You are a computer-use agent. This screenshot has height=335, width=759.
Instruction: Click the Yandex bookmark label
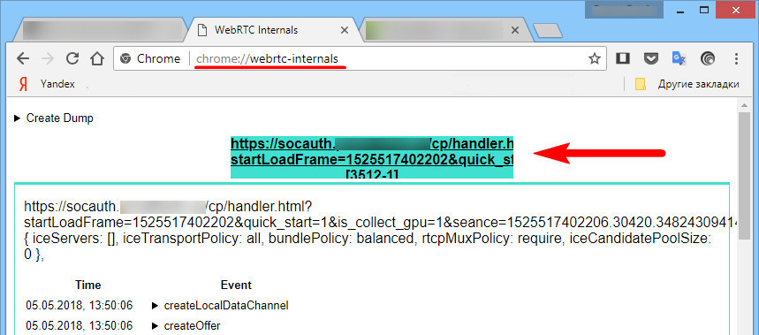pos(57,84)
